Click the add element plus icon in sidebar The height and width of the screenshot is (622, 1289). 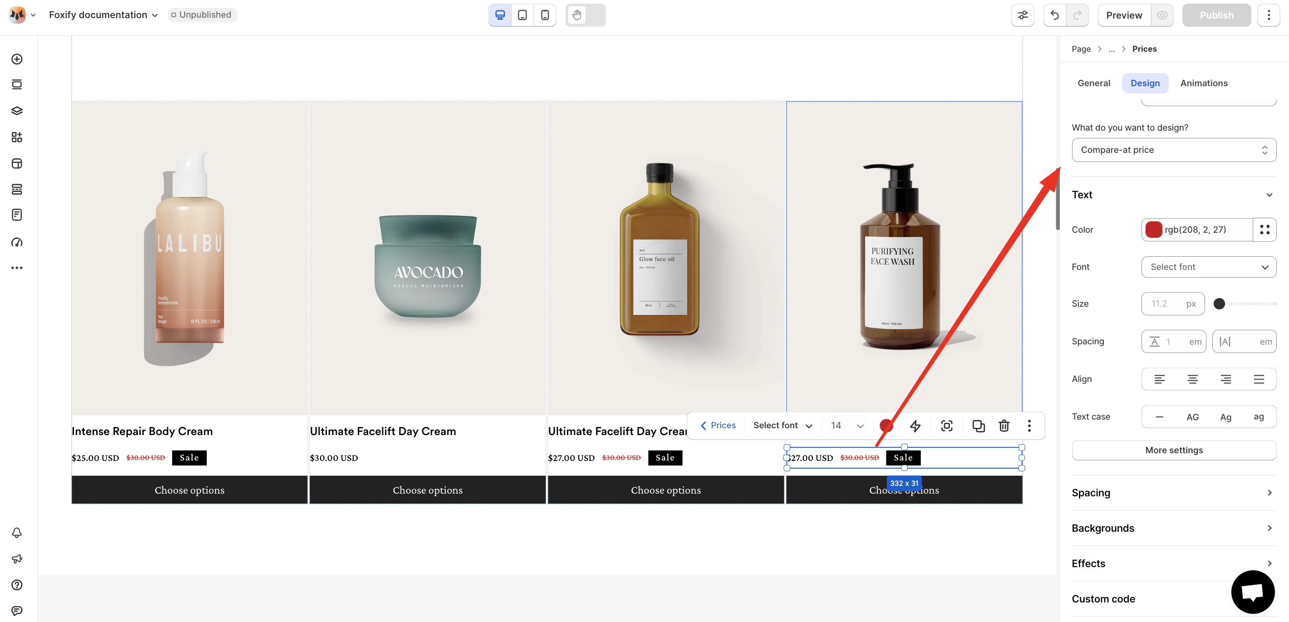(17, 59)
